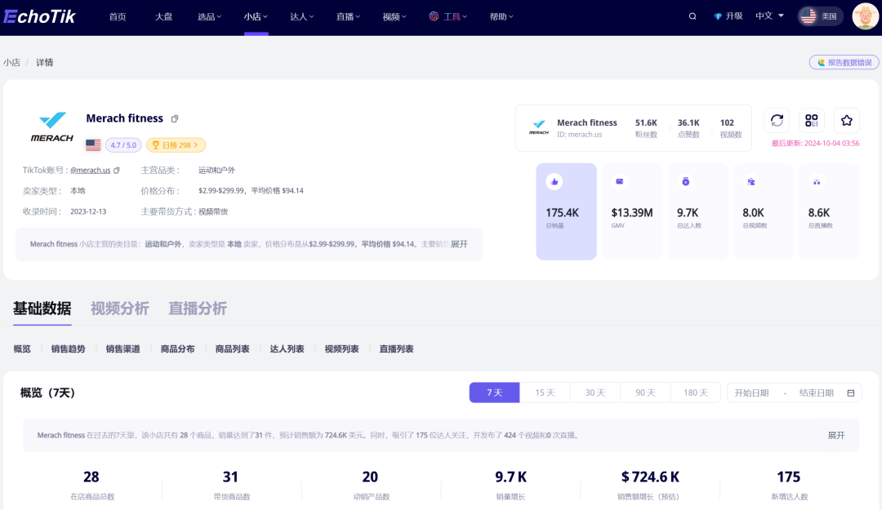The image size is (882, 510).
Task: Jump to 直播列表 section
Action: (x=396, y=349)
